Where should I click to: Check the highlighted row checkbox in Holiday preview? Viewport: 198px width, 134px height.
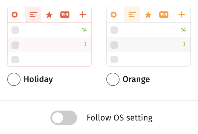(15, 45)
